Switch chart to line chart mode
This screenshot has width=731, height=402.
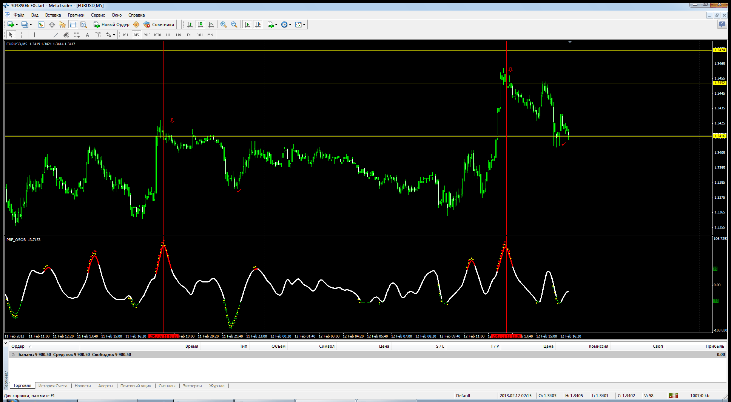211,25
